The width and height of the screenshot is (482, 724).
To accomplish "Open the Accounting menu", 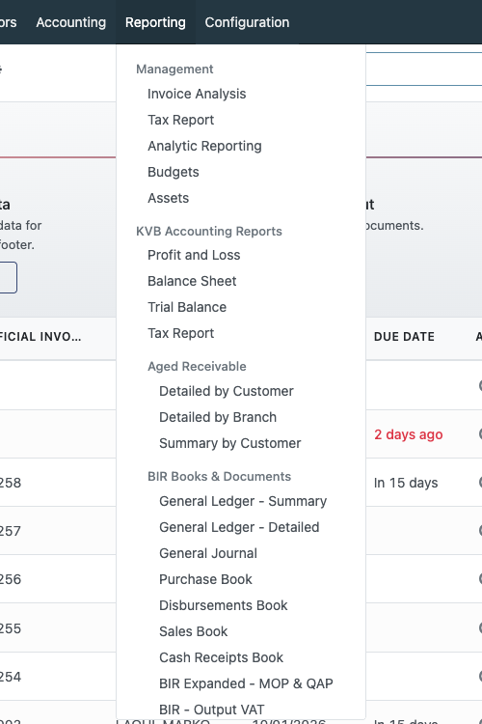I will 71,22.
